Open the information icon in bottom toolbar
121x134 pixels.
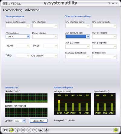coord(17,130)
